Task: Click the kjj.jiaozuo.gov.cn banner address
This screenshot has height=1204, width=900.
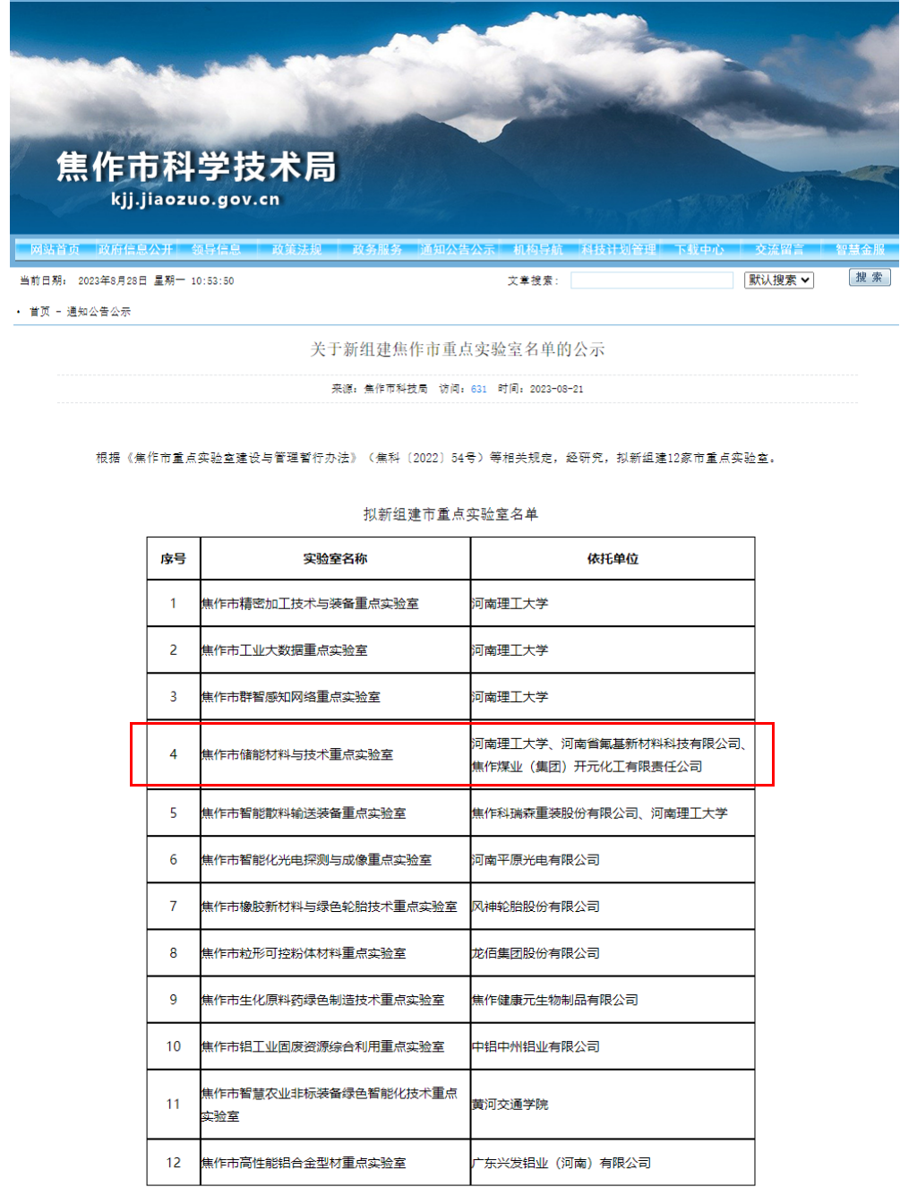Action: pos(195,199)
